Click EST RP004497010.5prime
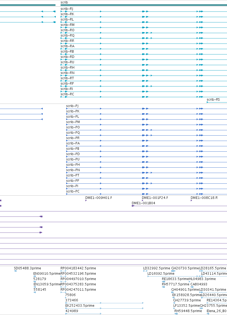227x315 pixels. (78, 279)
